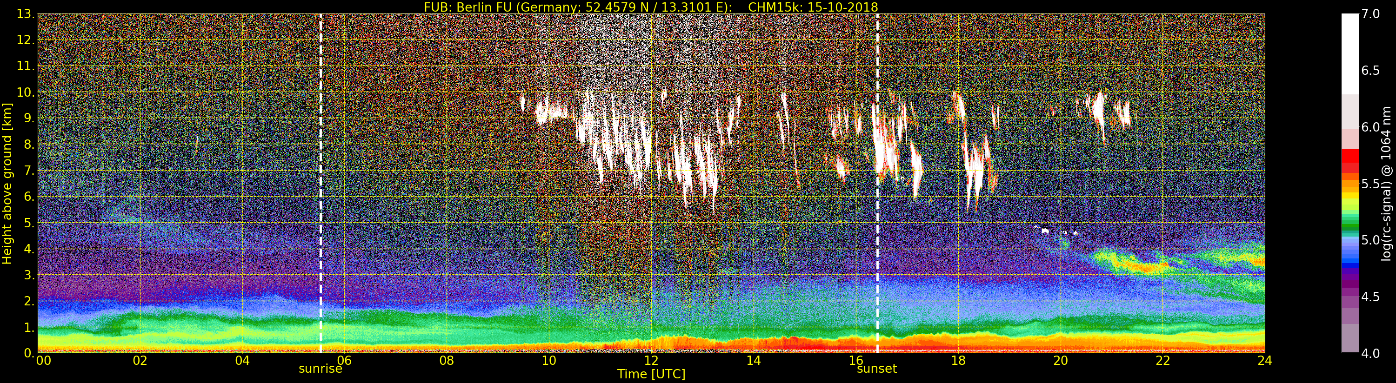This screenshot has height=383, width=1396.
Task: Click the '13.' tick on the height axis
Action: click(26, 14)
